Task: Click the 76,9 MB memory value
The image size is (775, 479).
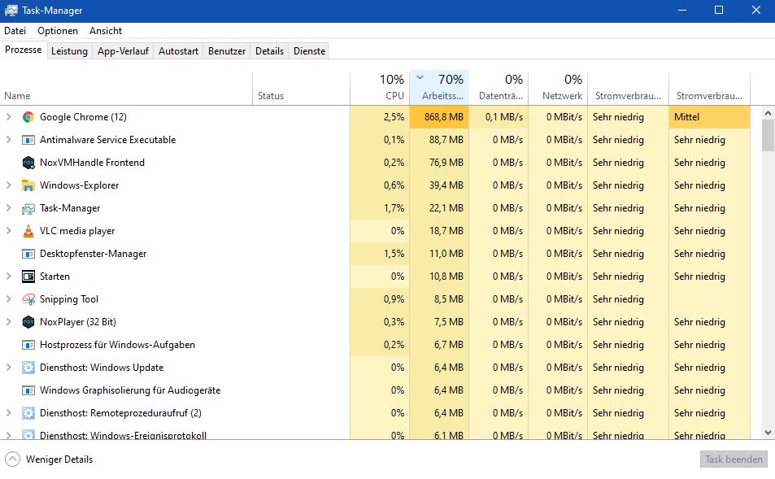Action: pos(446,163)
